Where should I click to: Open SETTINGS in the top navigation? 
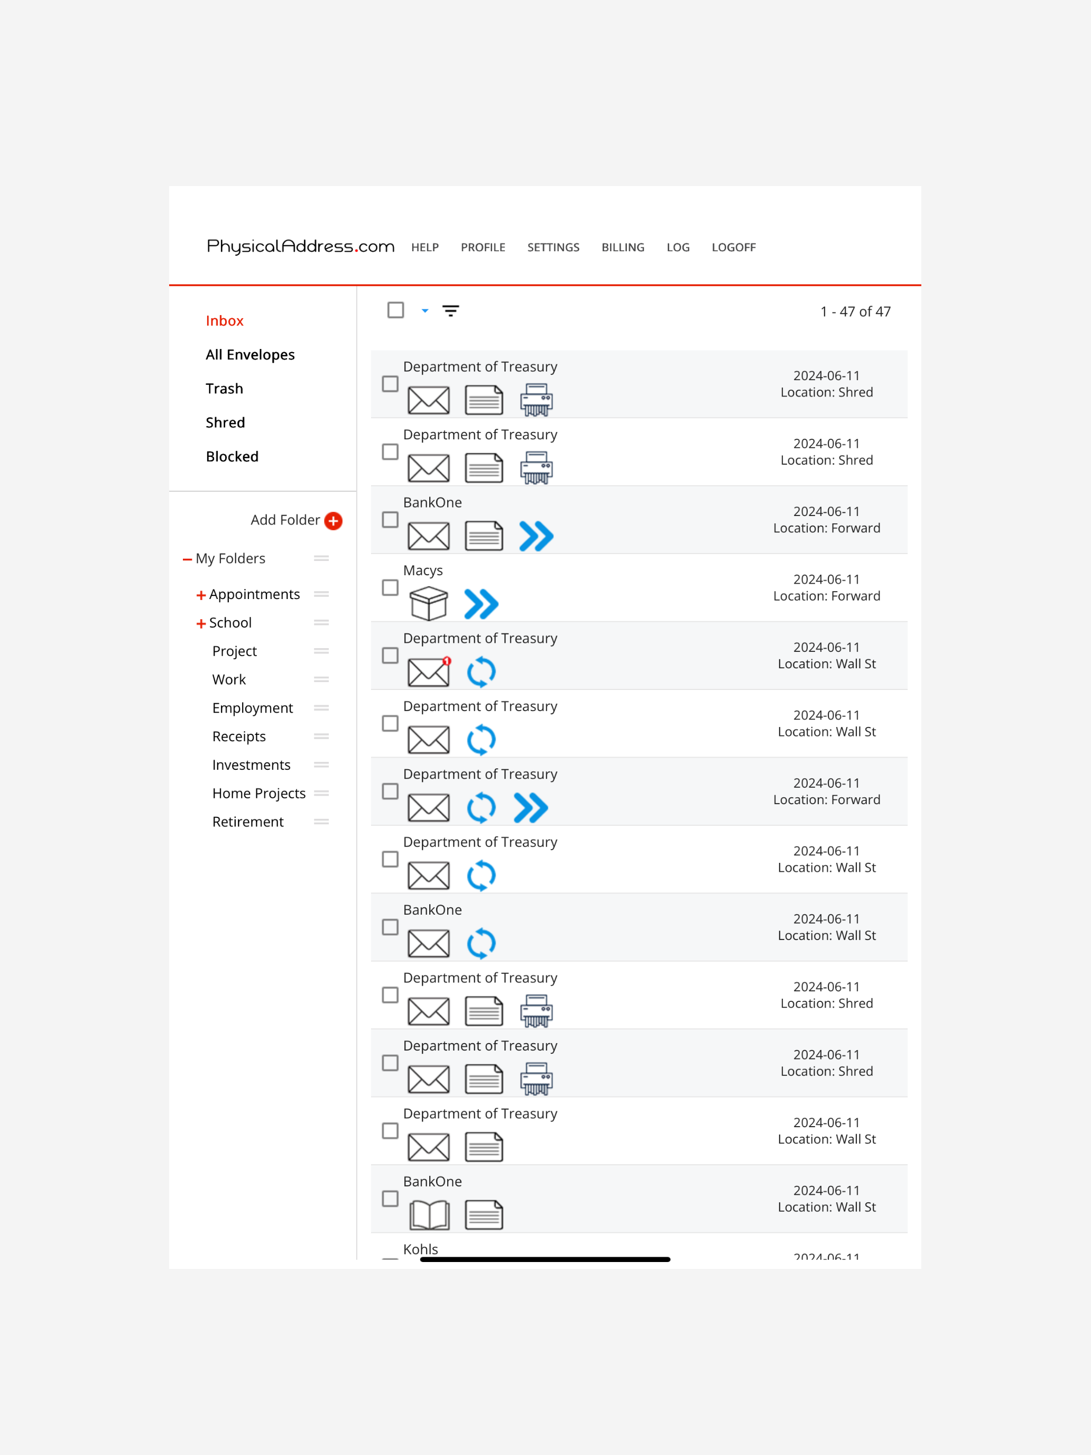554,247
